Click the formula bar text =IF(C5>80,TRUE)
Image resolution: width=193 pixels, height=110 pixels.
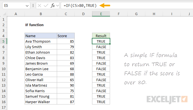(80, 5)
